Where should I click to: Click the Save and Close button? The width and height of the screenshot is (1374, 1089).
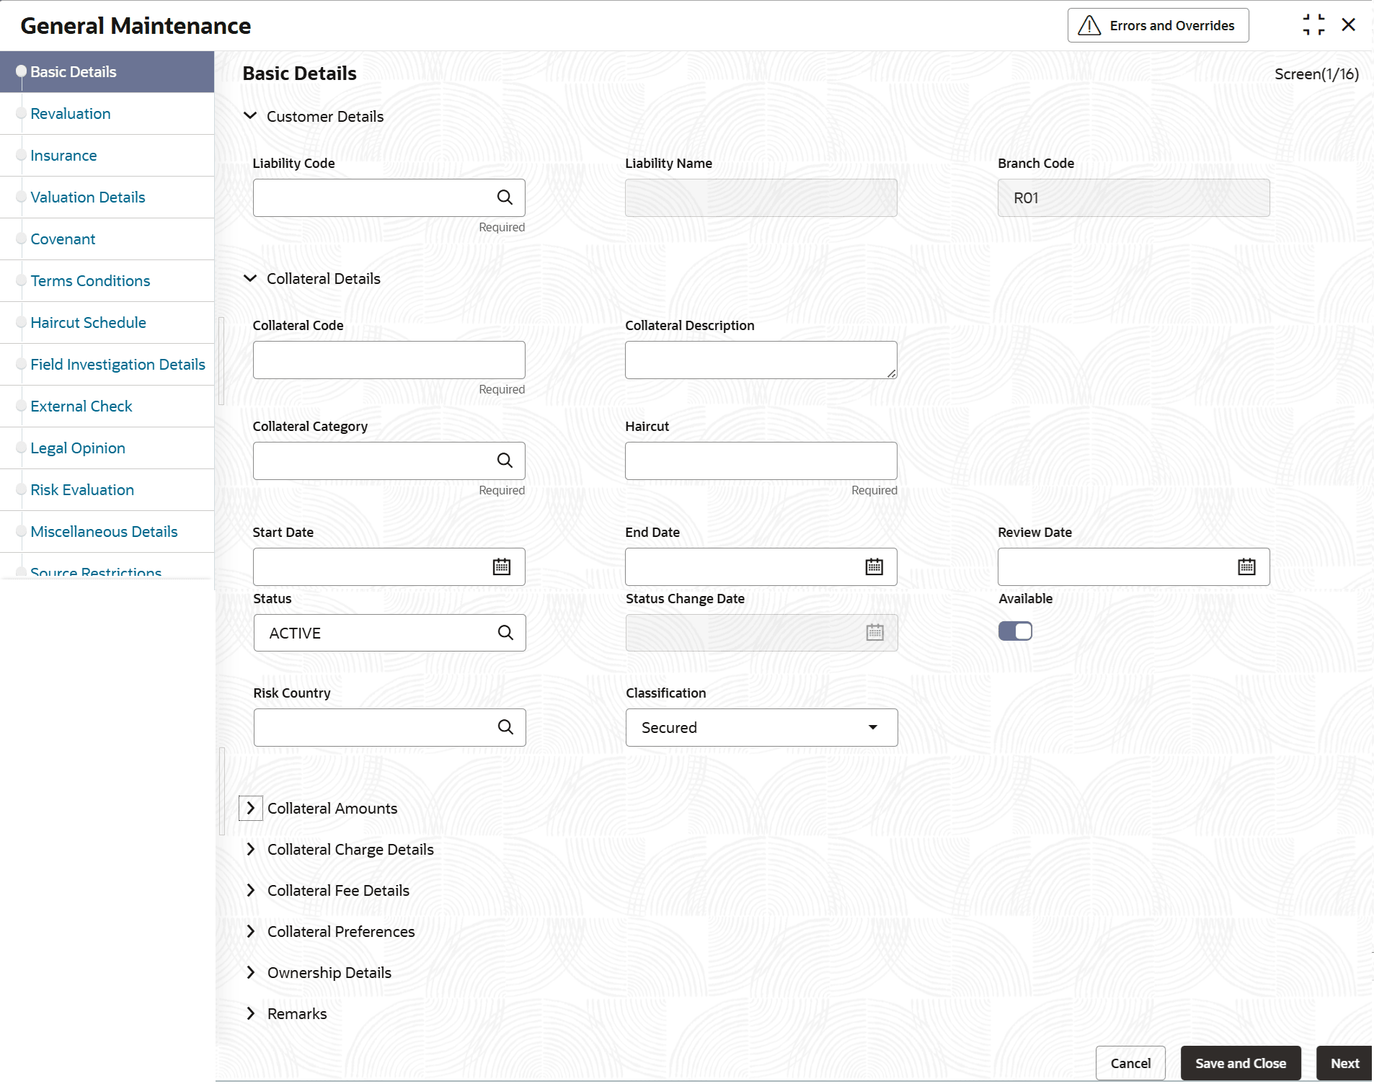tap(1240, 1063)
